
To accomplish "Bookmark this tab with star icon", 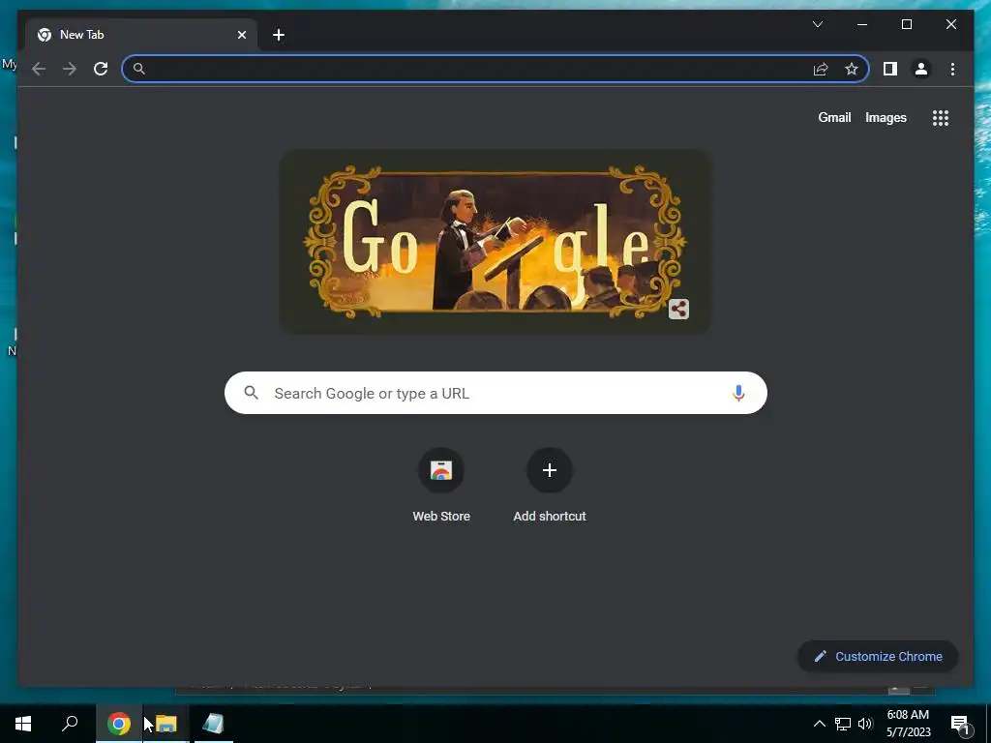I will (852, 69).
